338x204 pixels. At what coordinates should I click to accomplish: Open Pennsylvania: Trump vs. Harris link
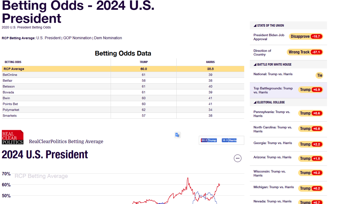[272, 114]
